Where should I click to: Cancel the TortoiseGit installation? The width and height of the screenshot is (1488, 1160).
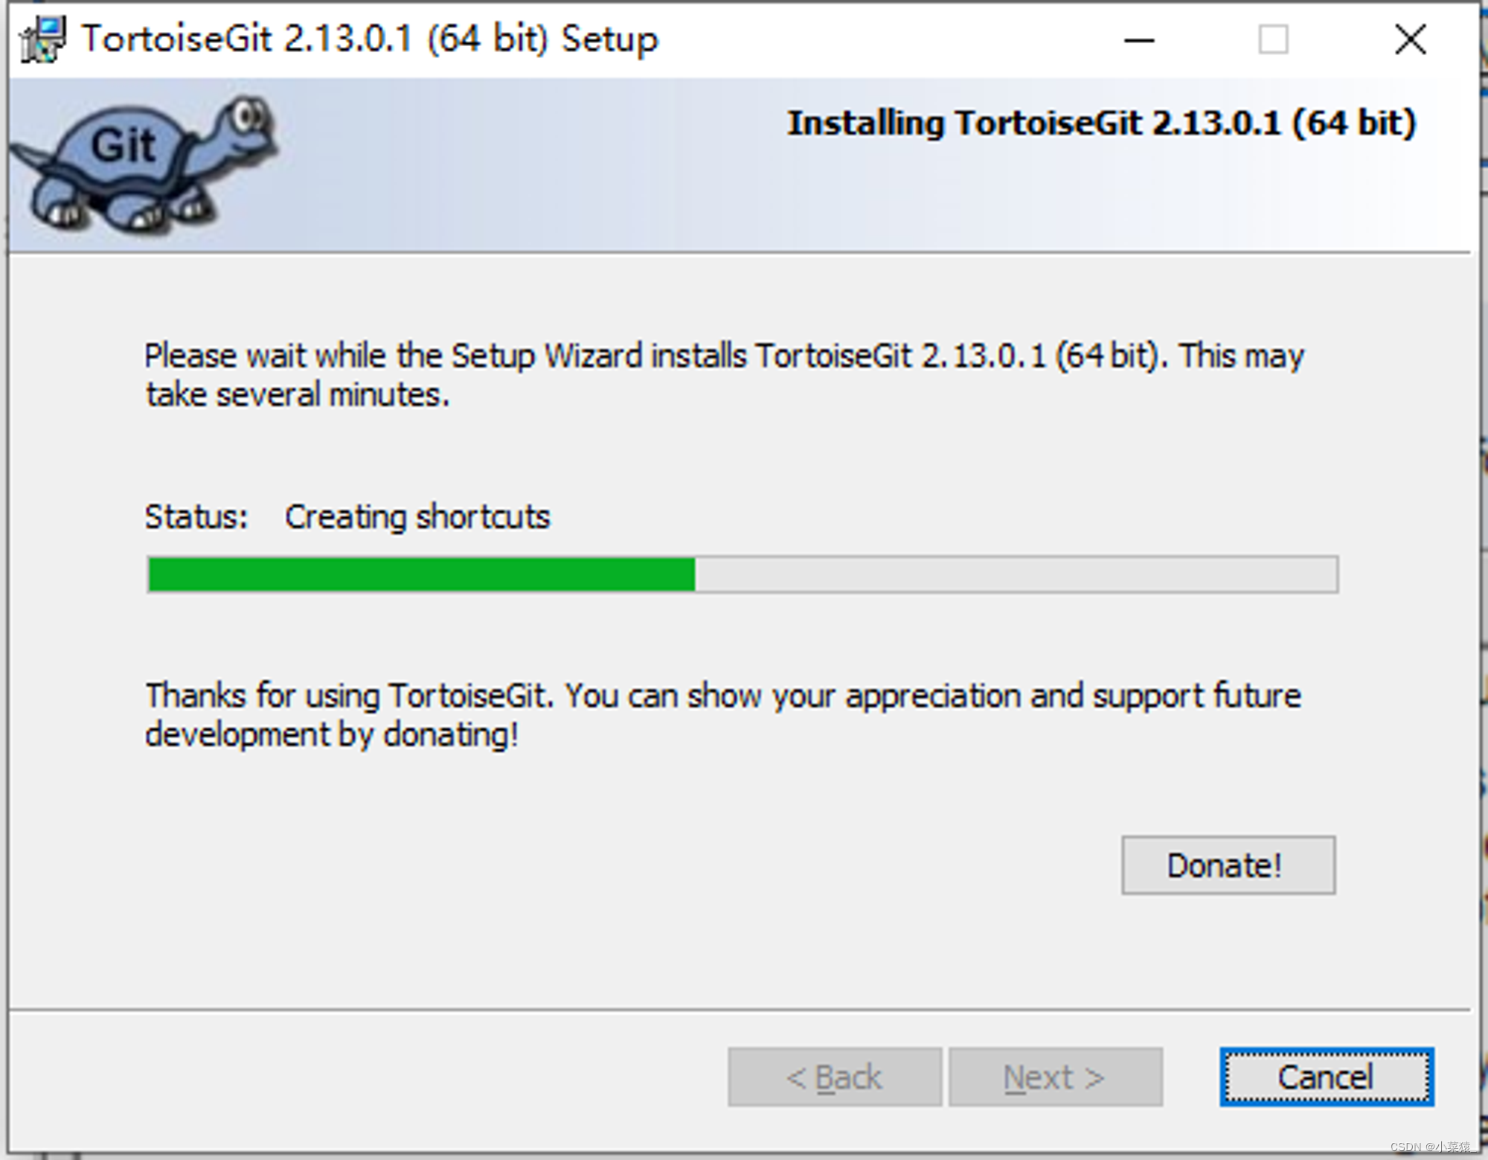[1327, 1077]
